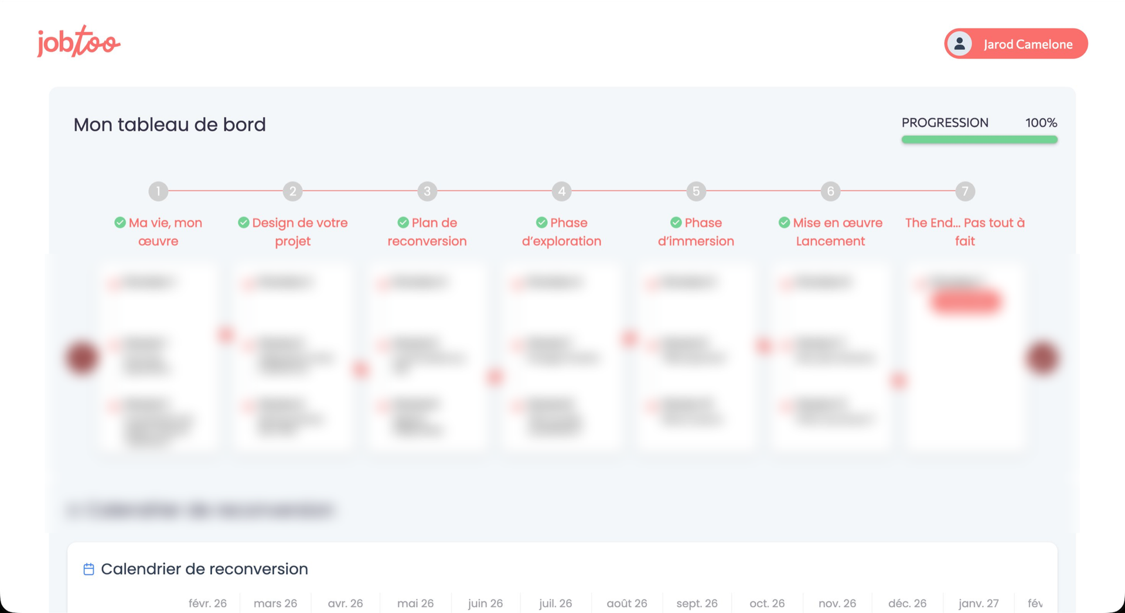The width and height of the screenshot is (1125, 613).
Task: Click 'août 26' in the calendar
Action: point(627,603)
